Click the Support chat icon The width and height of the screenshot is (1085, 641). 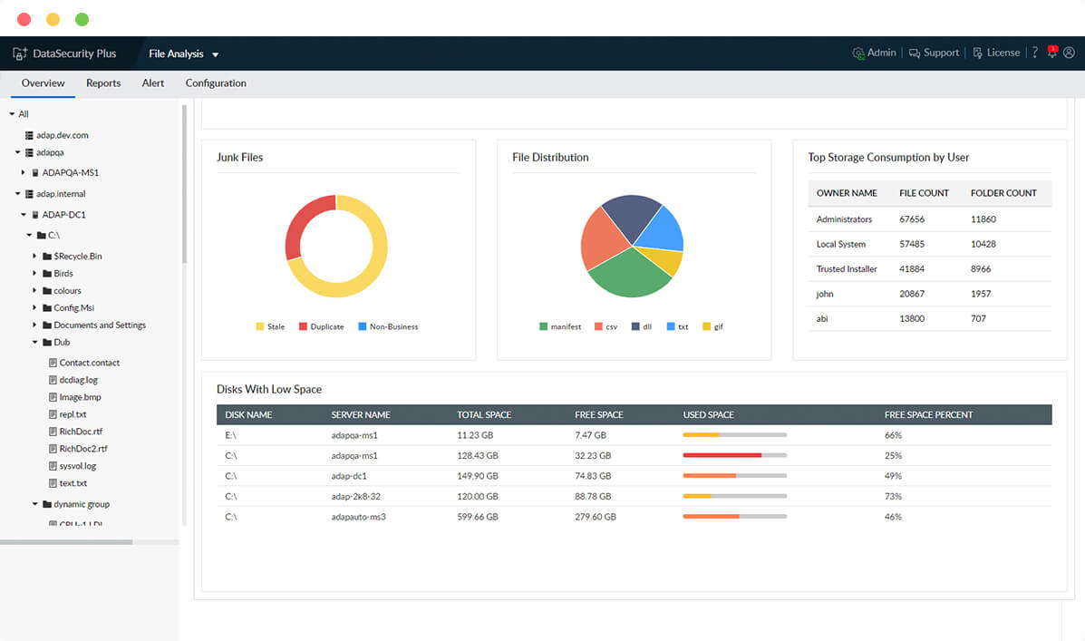coord(916,53)
